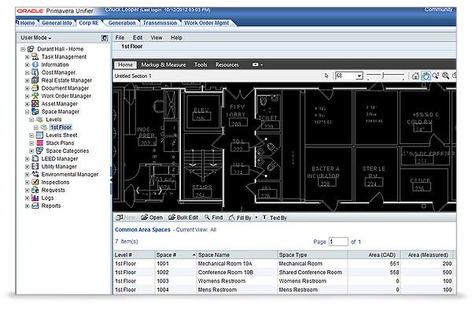Open the zoom percentage dropdown
This screenshot has height=315, width=472.
359,76
